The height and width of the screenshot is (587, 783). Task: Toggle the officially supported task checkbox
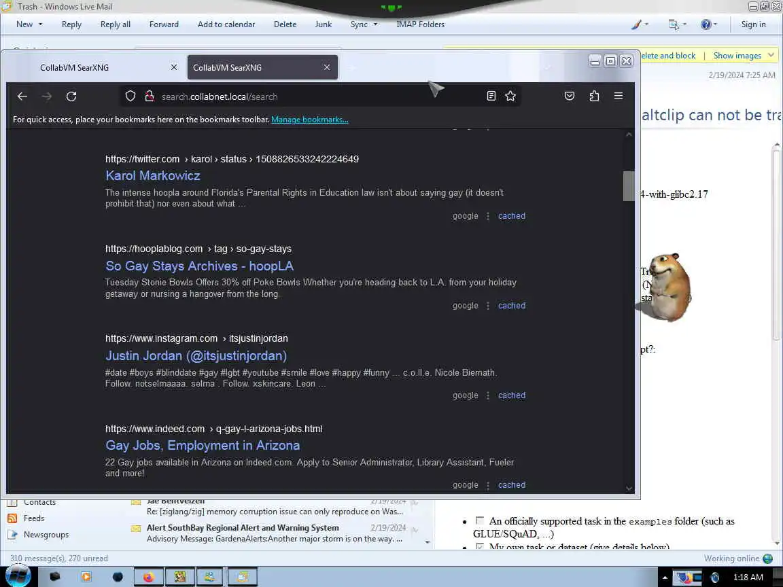tap(479, 520)
